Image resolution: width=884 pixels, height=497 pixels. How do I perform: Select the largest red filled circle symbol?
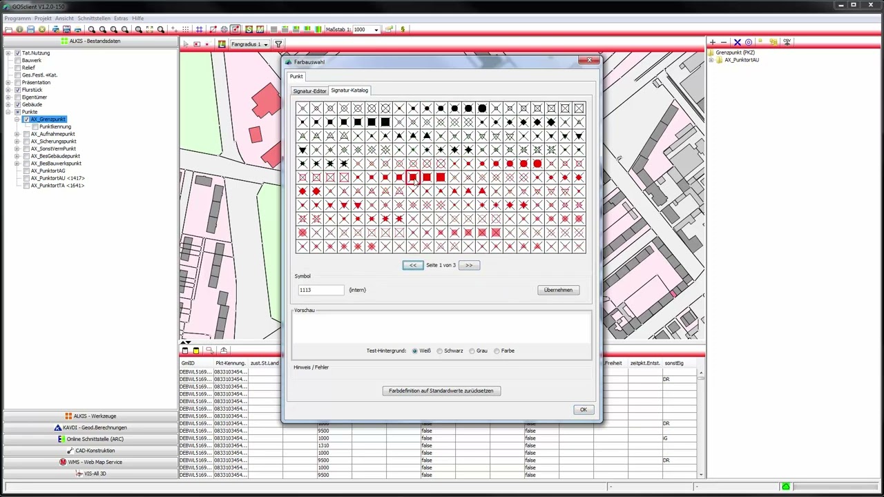coord(537,164)
